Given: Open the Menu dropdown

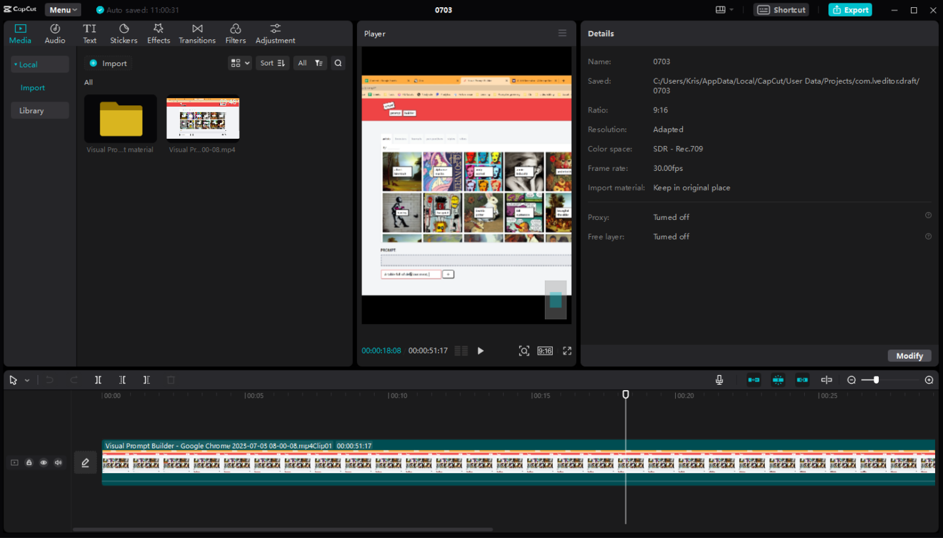Looking at the screenshot, I should [63, 10].
